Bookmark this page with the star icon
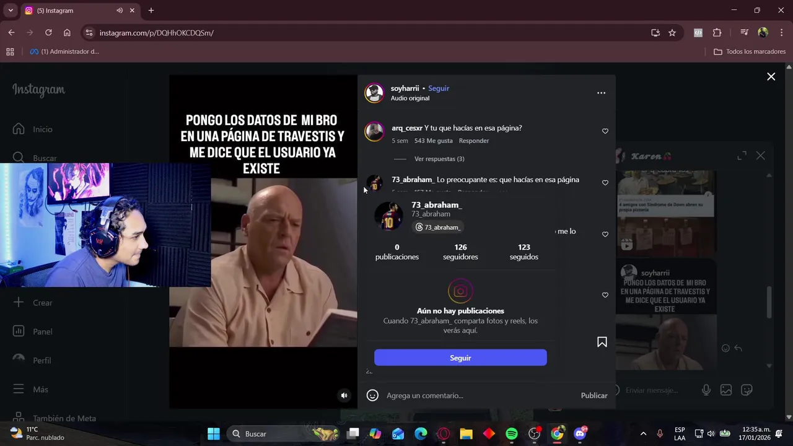 click(672, 33)
